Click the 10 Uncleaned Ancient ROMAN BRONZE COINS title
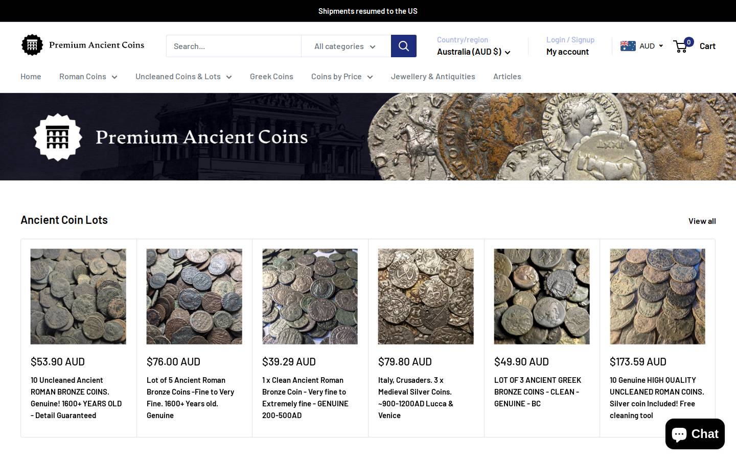Viewport: 736px width, 460px height. coord(76,398)
